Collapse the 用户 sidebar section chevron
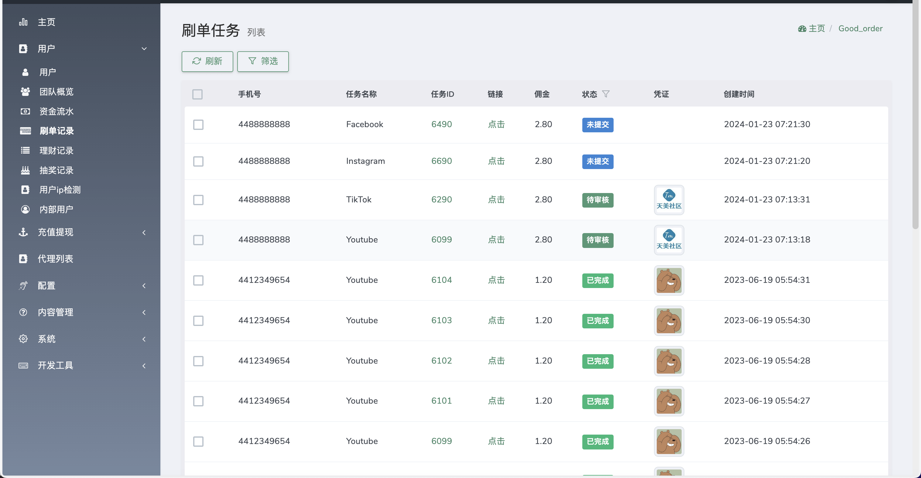The width and height of the screenshot is (921, 478). point(144,49)
